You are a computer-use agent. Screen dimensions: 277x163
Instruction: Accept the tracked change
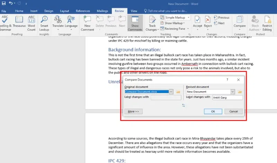[197, 23]
